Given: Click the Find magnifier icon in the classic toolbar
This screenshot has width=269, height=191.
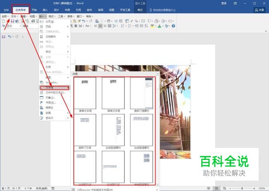Looking at the screenshot, I should (136, 21).
